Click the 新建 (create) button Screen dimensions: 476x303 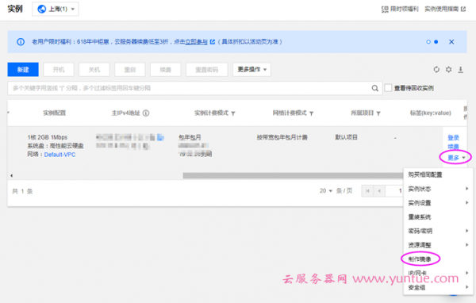click(x=23, y=70)
